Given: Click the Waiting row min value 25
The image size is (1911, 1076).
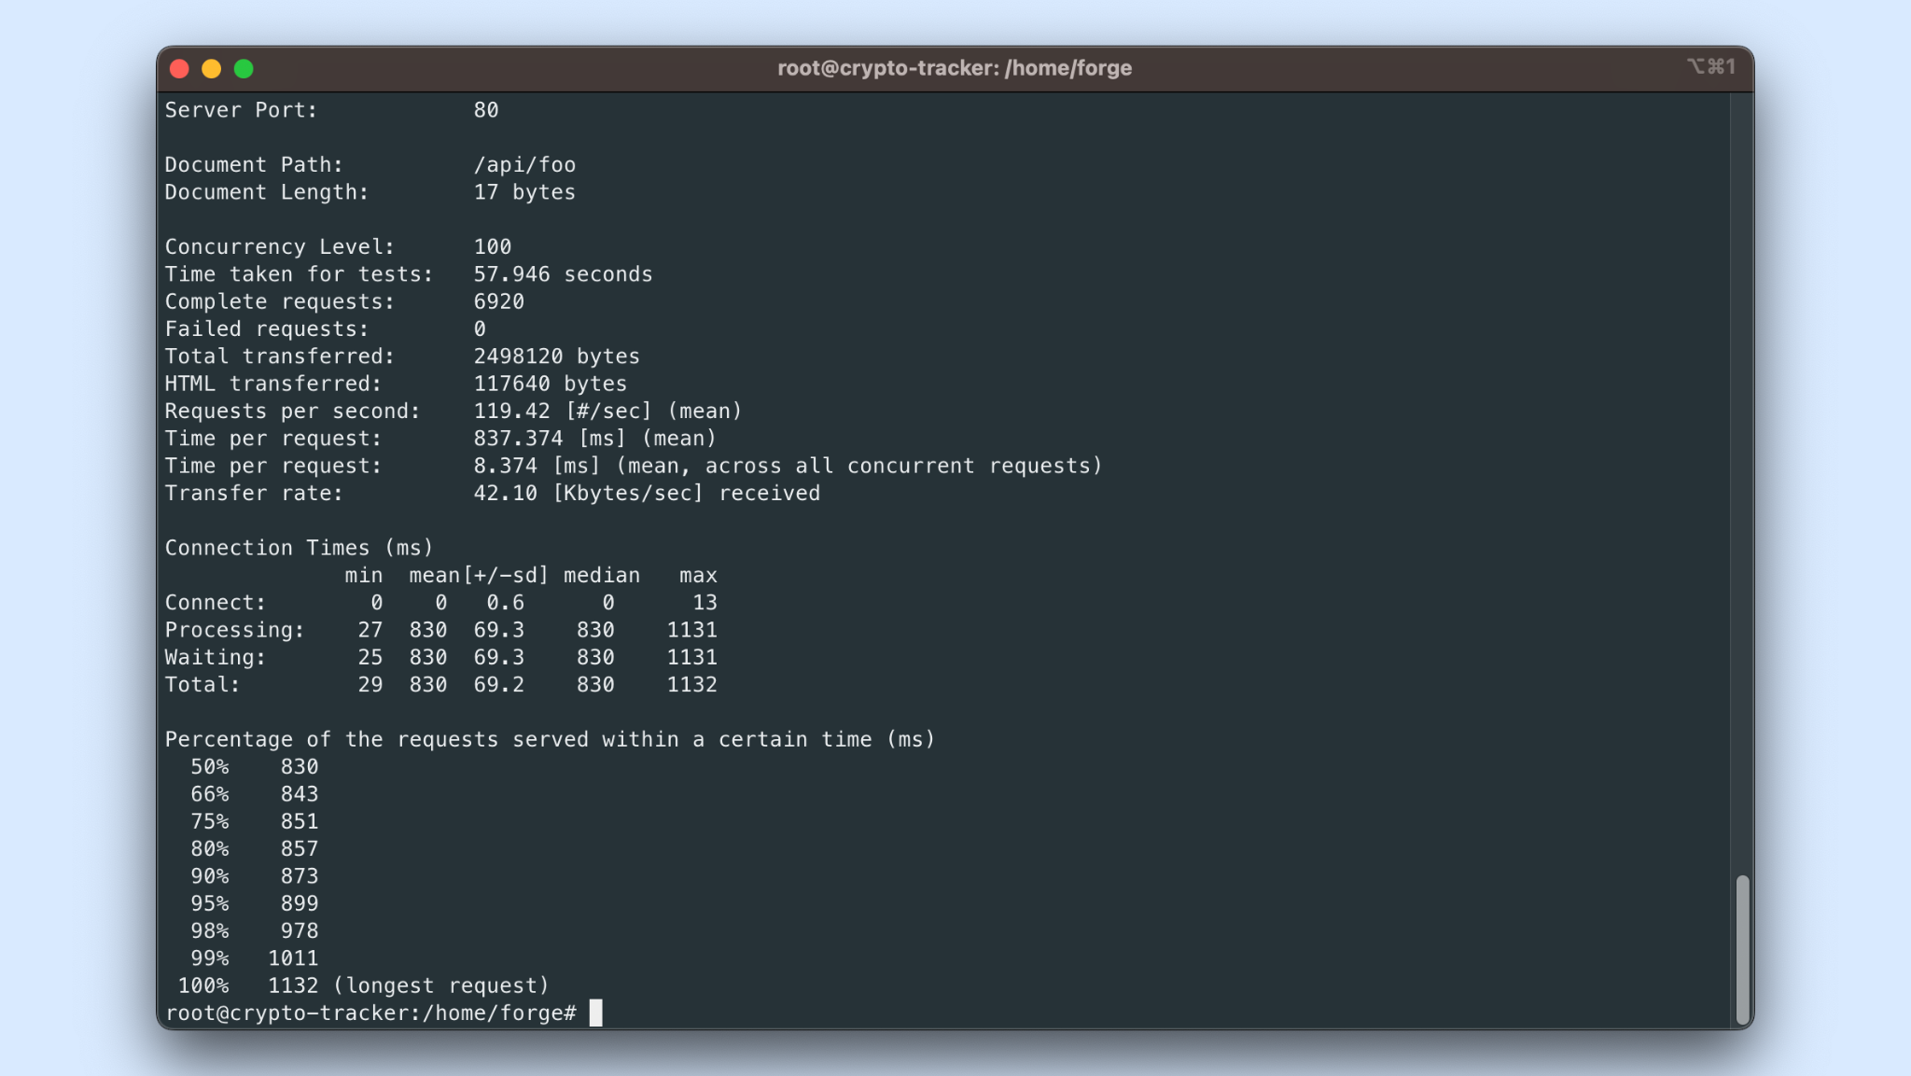Looking at the screenshot, I should 370,658.
